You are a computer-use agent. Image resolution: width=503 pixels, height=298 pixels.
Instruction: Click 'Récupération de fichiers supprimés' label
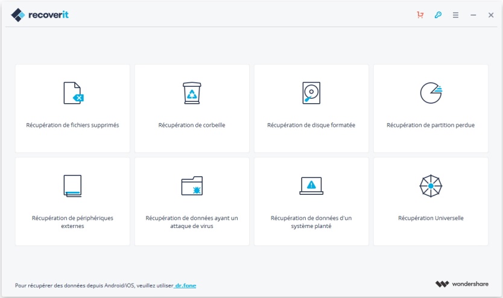[x=72, y=125]
